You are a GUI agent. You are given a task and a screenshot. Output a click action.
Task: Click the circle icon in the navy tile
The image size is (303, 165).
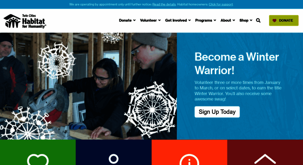pos(113,159)
